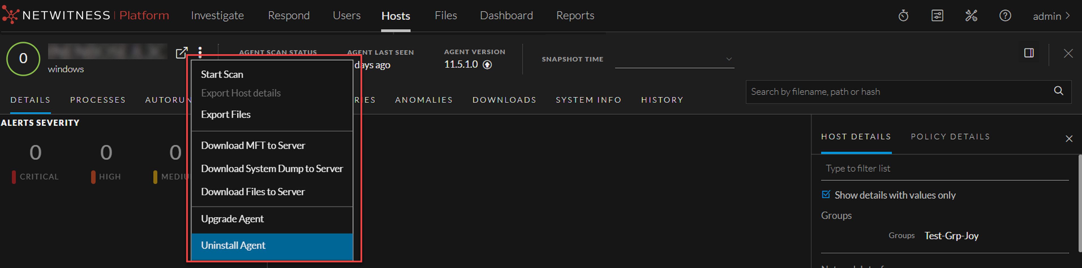1082x268 pixels.
Task: Open the host details external link icon
Action: [182, 53]
